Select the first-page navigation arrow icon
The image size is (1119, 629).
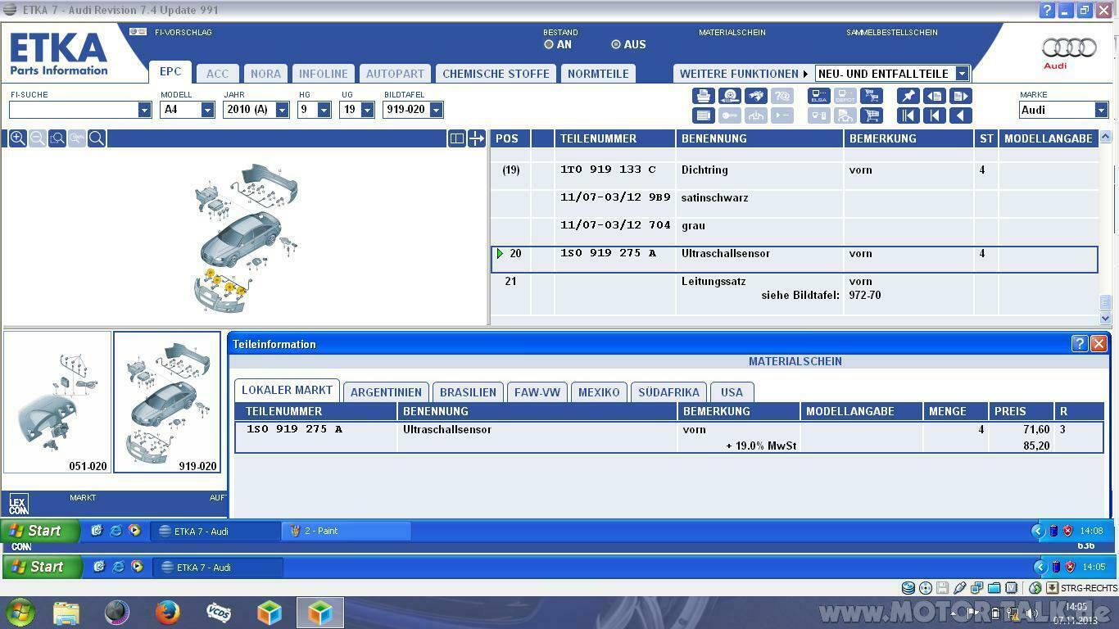click(x=908, y=115)
